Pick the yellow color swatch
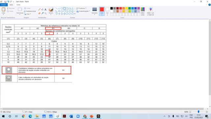The image size is (211, 119). pos(127,8)
